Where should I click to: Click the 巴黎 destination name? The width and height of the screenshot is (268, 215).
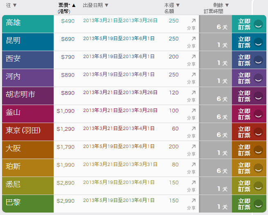14,203
